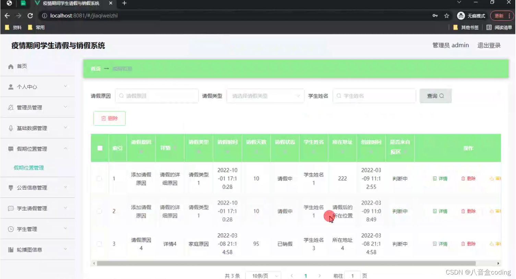Click the 删除 batch delete button
The height and width of the screenshot is (279, 516).
coord(109,118)
